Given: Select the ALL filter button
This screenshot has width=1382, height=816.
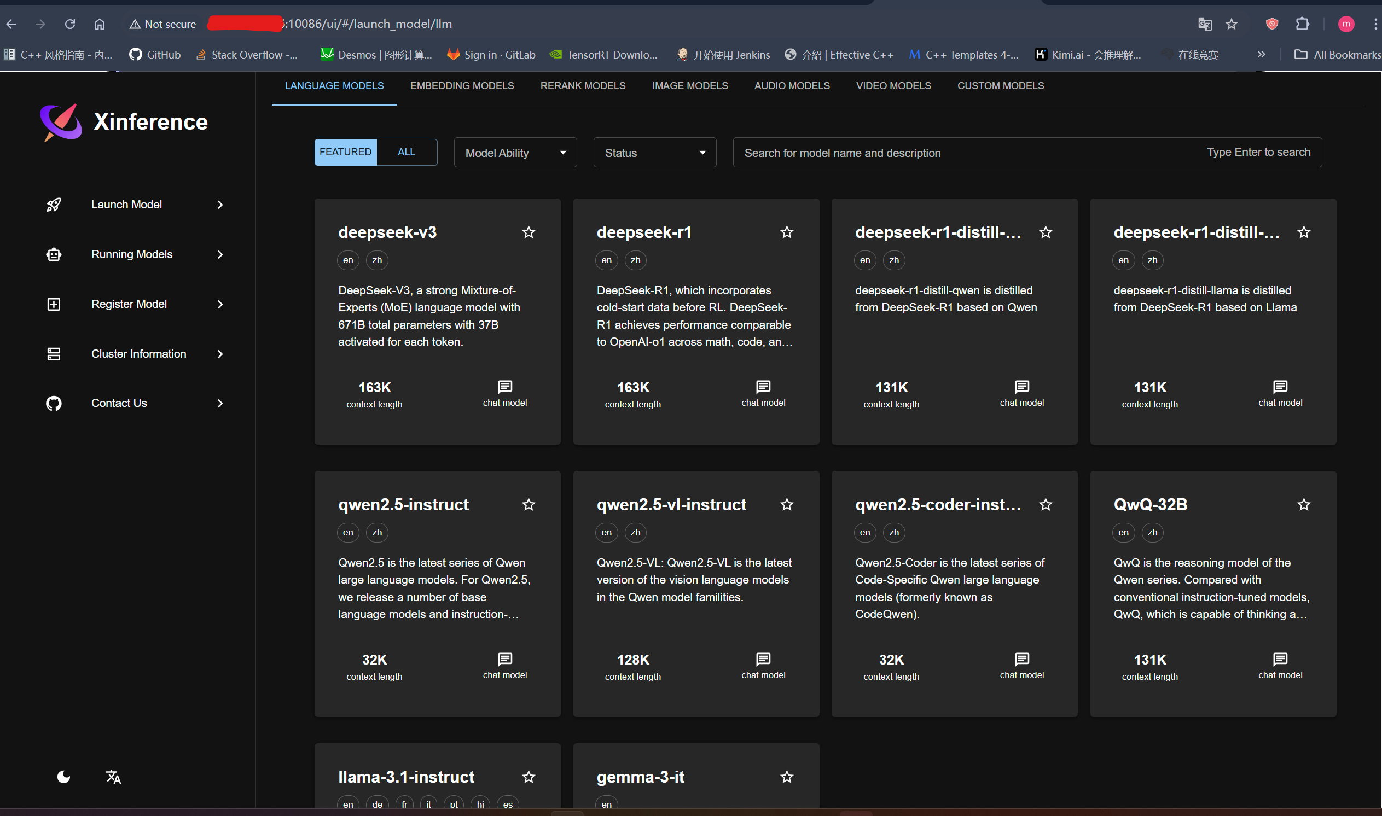Looking at the screenshot, I should pos(407,152).
